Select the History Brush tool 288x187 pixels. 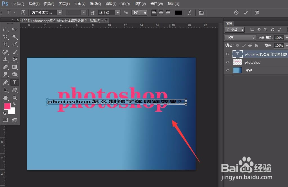point(15,60)
